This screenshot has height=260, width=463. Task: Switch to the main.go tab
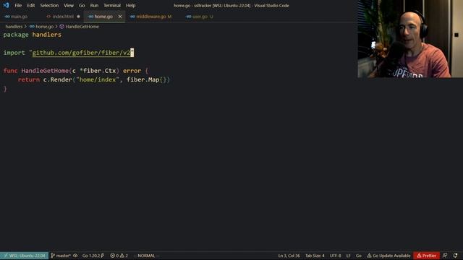click(20, 17)
